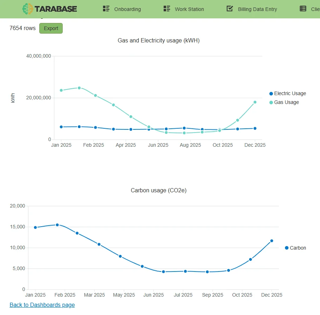320x315 pixels.
Task: Click the Jun 2025 label on the usage chart
Action: click(x=158, y=145)
